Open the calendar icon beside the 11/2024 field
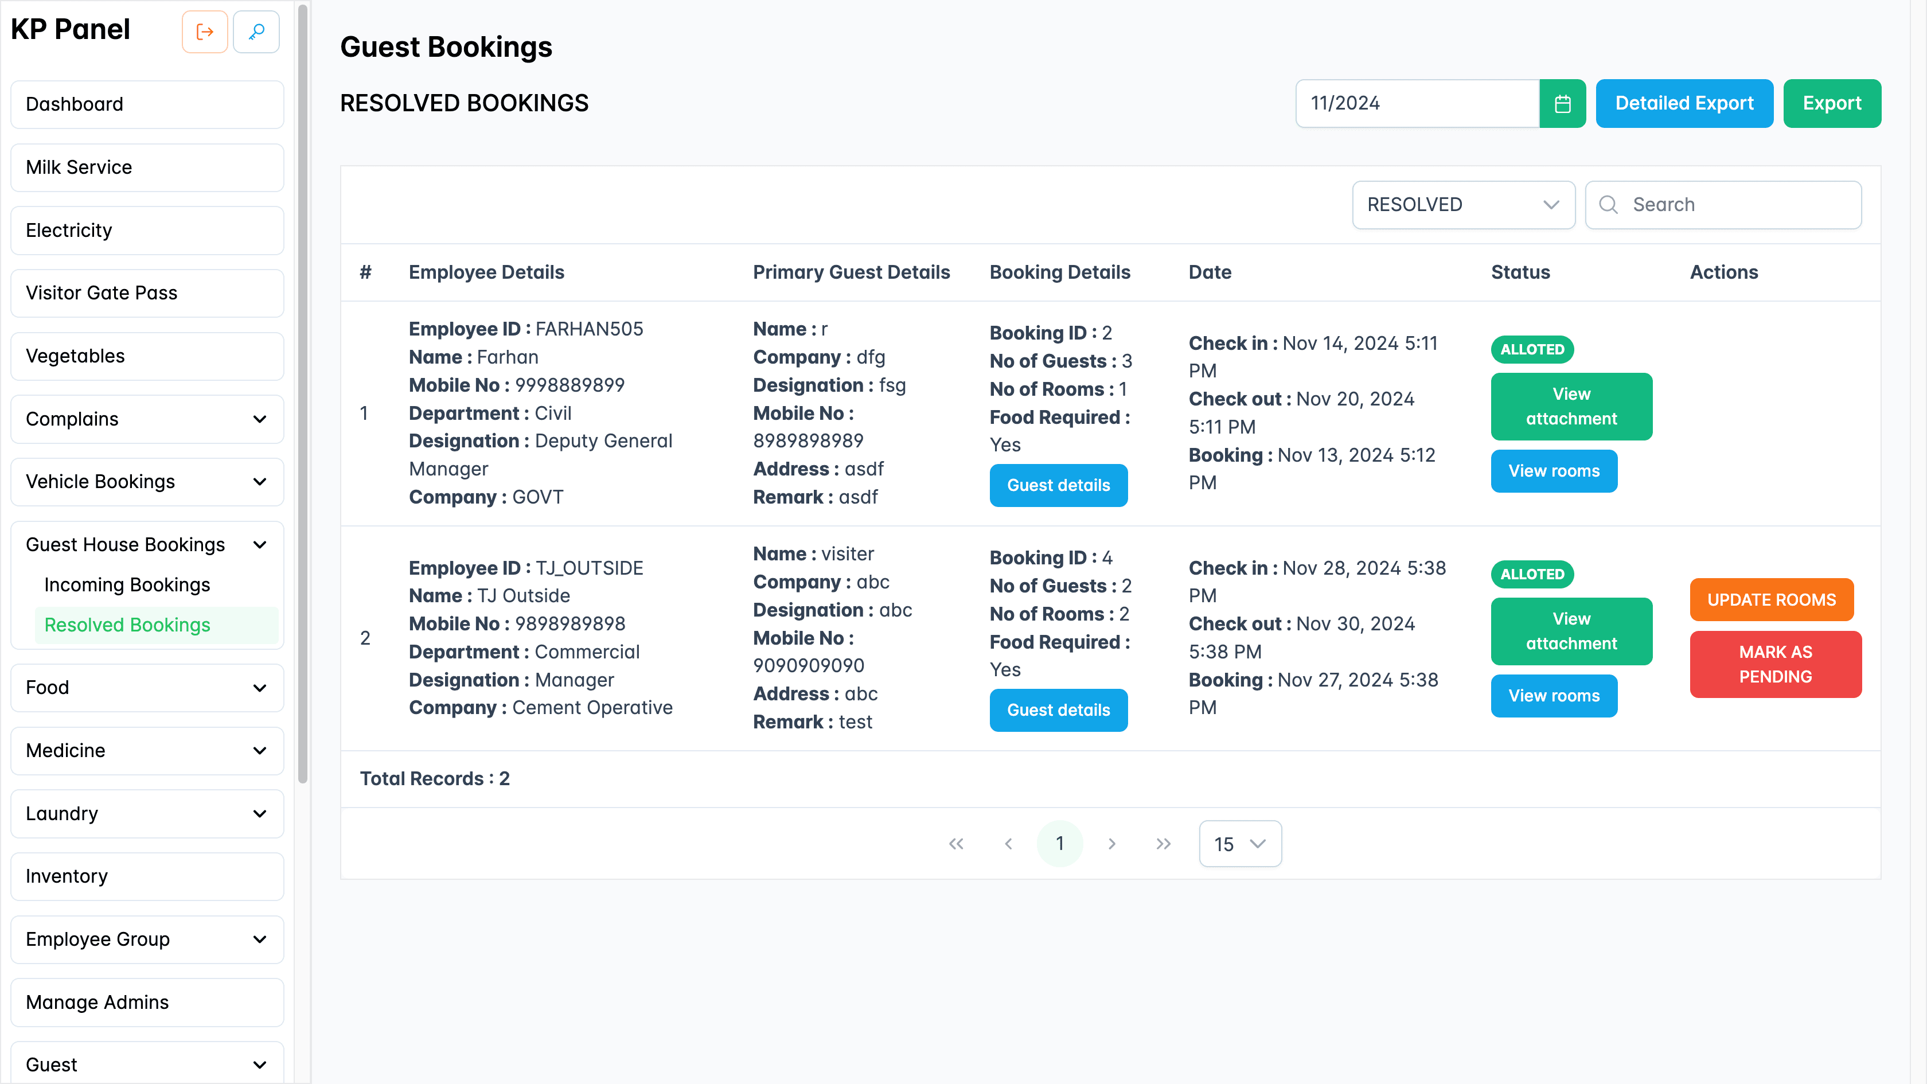1927x1084 pixels. (1563, 103)
